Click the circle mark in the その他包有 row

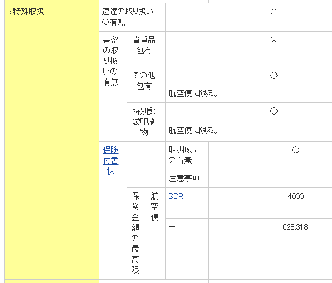(x=274, y=76)
